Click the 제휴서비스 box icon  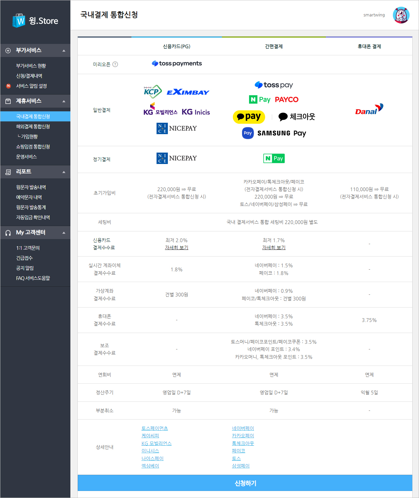8,101
